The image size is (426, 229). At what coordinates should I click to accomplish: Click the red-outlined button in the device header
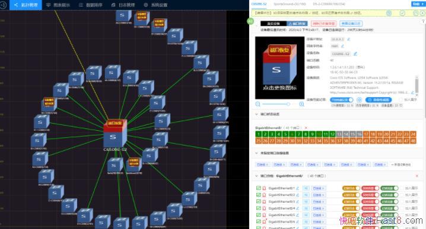click(323, 24)
